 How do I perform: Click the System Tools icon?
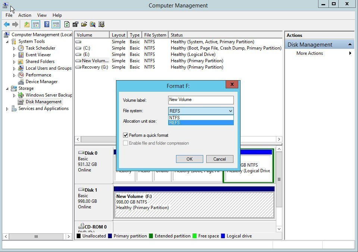(14, 41)
